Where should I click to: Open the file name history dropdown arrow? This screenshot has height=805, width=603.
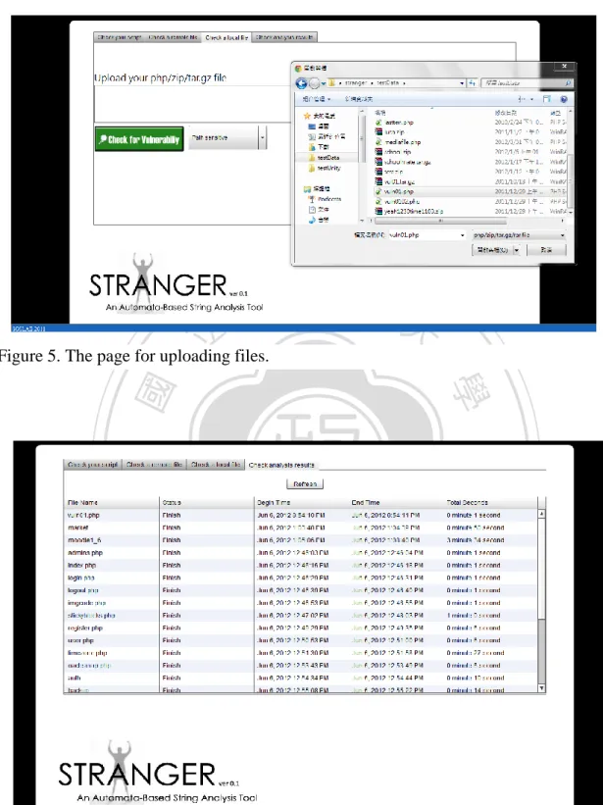pyautogui.click(x=463, y=235)
